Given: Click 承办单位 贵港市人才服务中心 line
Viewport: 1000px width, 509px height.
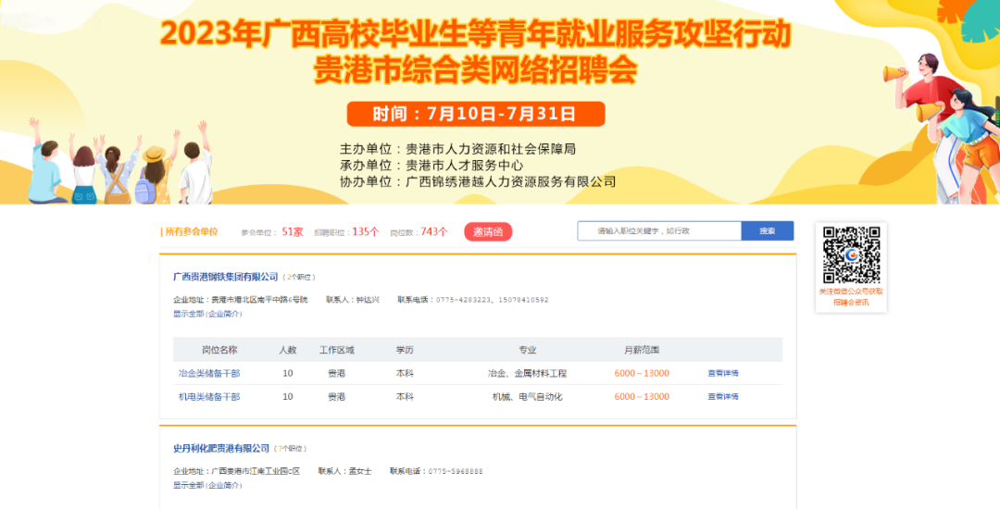Looking at the screenshot, I should [x=431, y=166].
